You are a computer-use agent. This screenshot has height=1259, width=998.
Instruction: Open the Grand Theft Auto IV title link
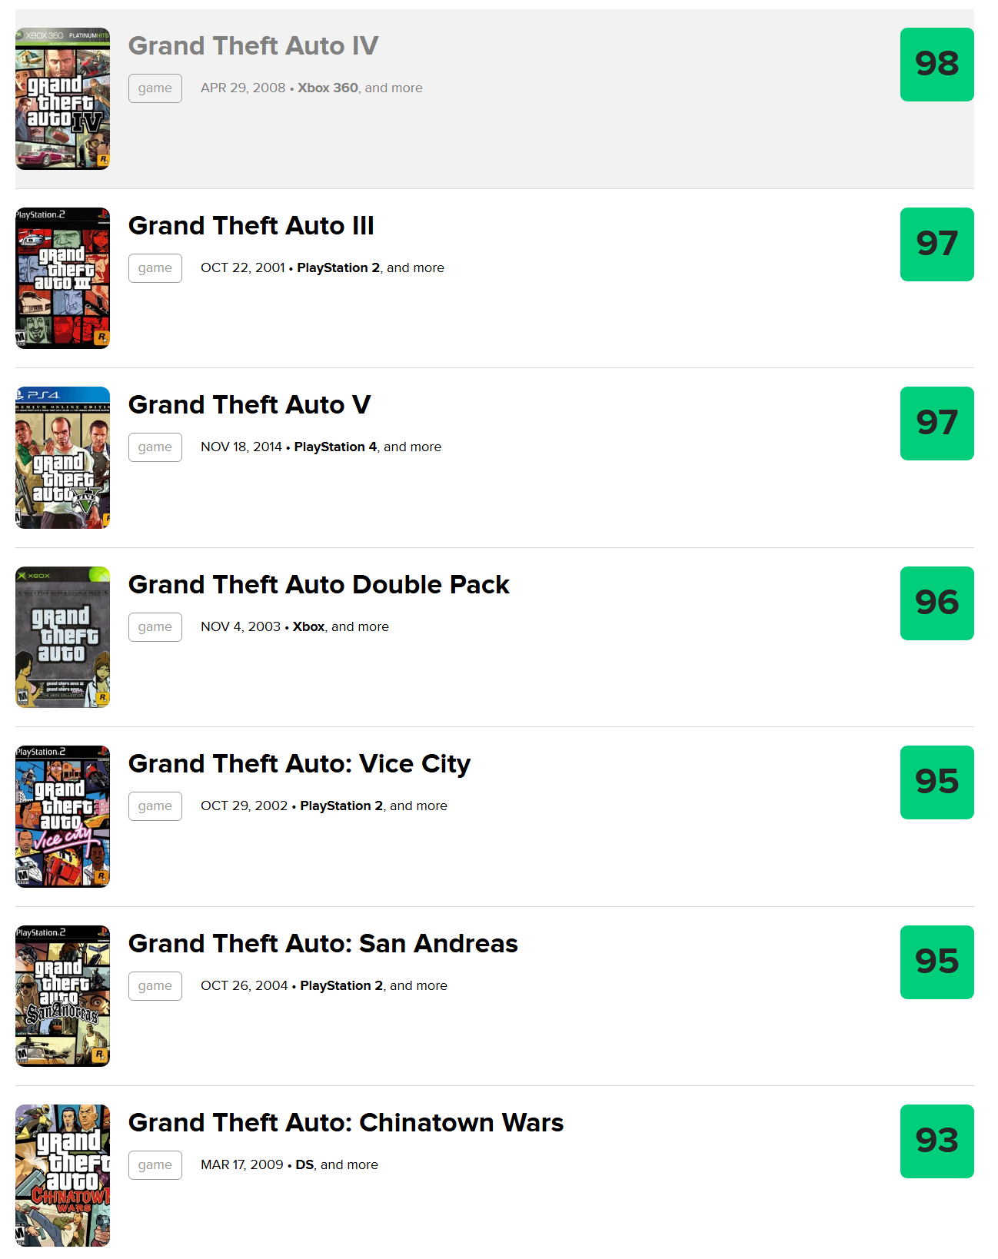click(x=253, y=46)
